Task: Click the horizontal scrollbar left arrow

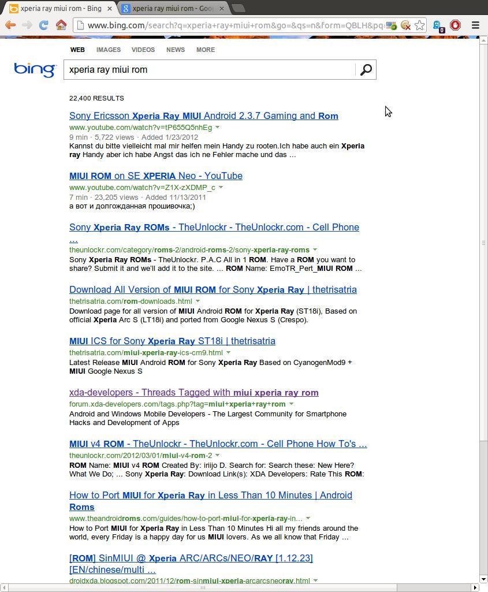Action: [x=4, y=588]
